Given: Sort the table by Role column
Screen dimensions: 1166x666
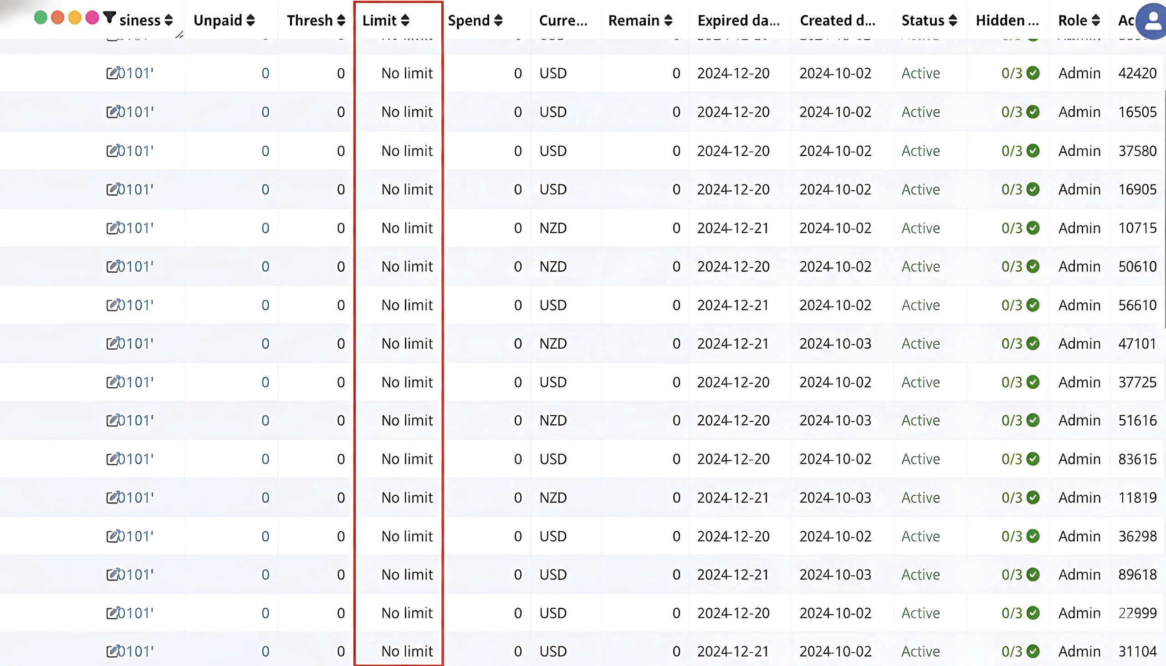Looking at the screenshot, I should [1095, 20].
